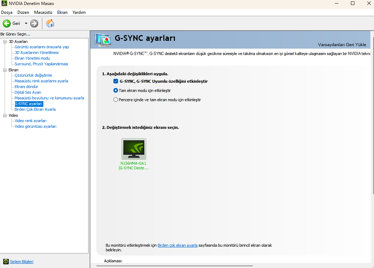This screenshot has height=268, width=374.
Task: Click the 3D Ayarları category label
Action: [x=18, y=42]
